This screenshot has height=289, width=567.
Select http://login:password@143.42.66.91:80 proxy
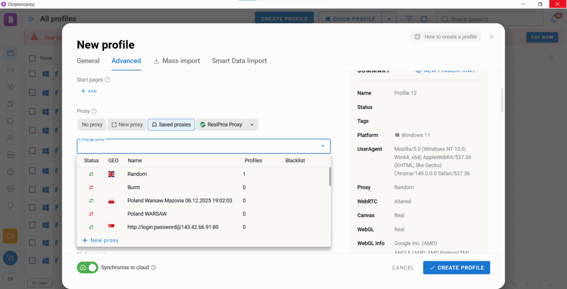point(203,227)
